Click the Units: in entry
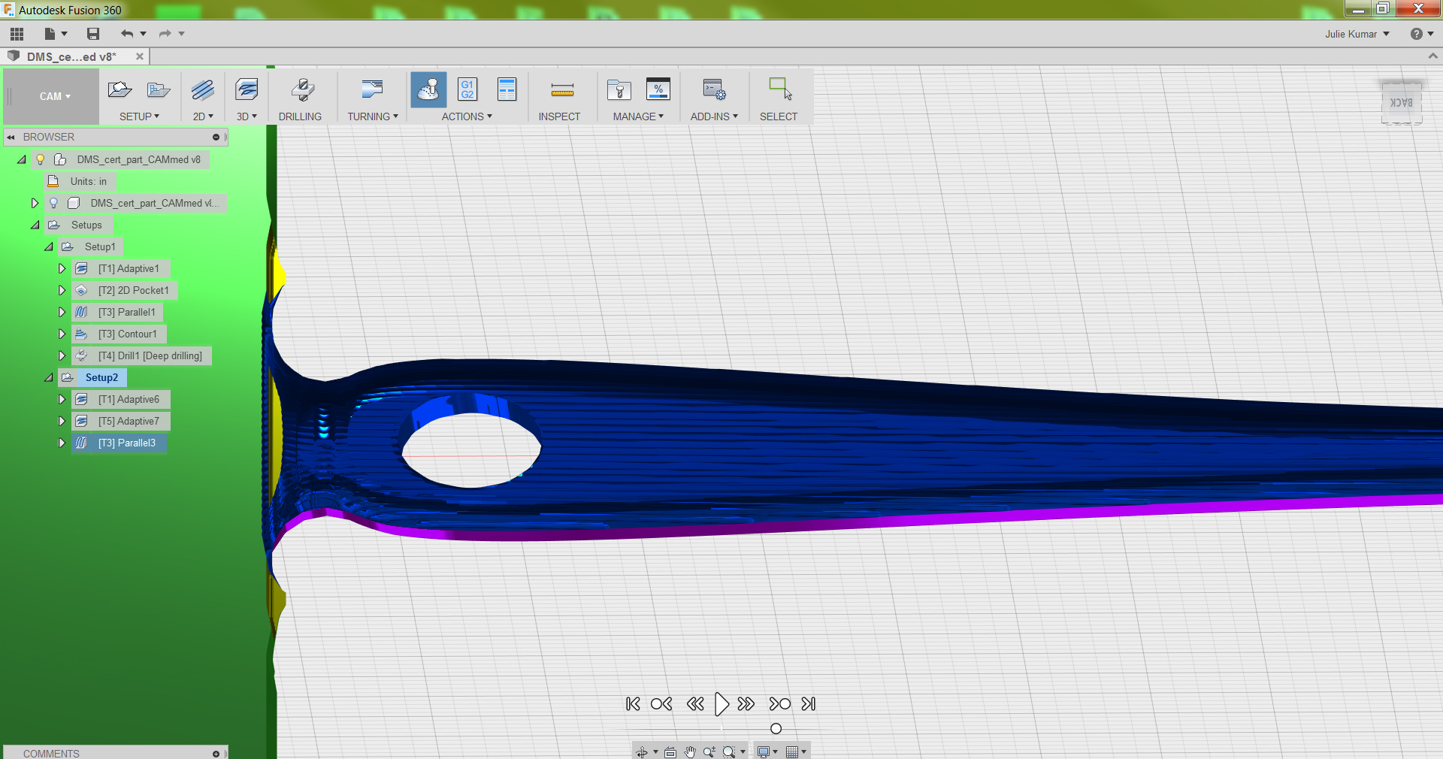This screenshot has width=1443, height=759. coord(89,181)
